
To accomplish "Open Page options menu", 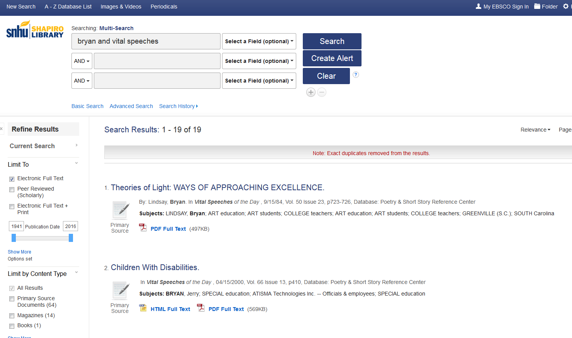I will [x=565, y=130].
